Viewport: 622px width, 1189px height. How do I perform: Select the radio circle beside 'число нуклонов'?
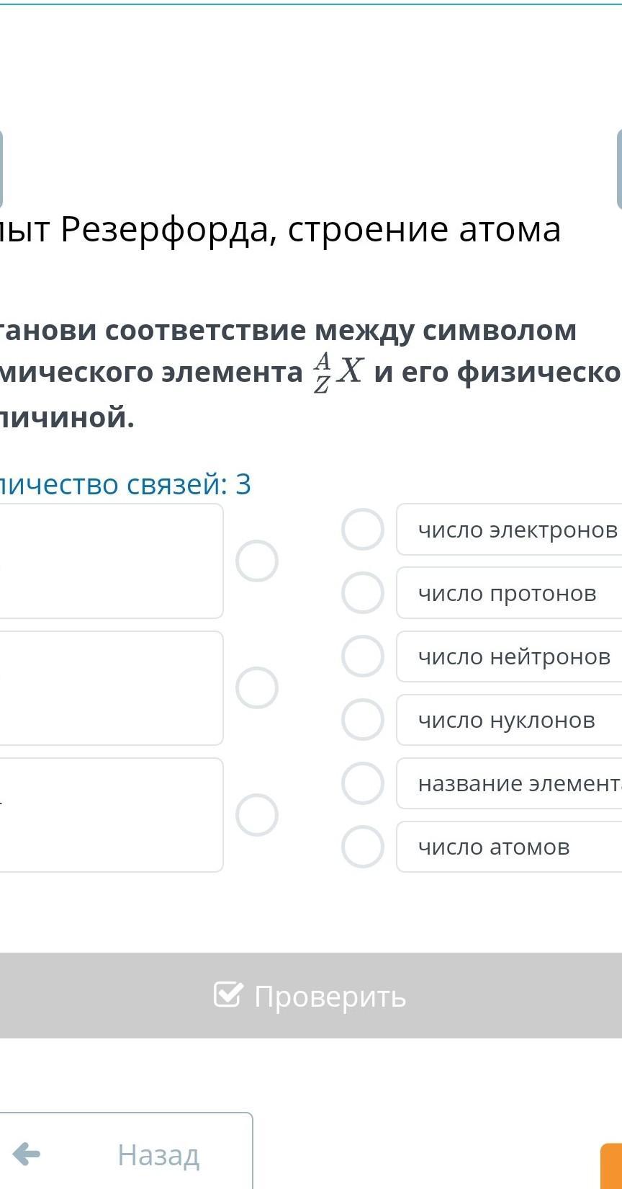[362, 720]
